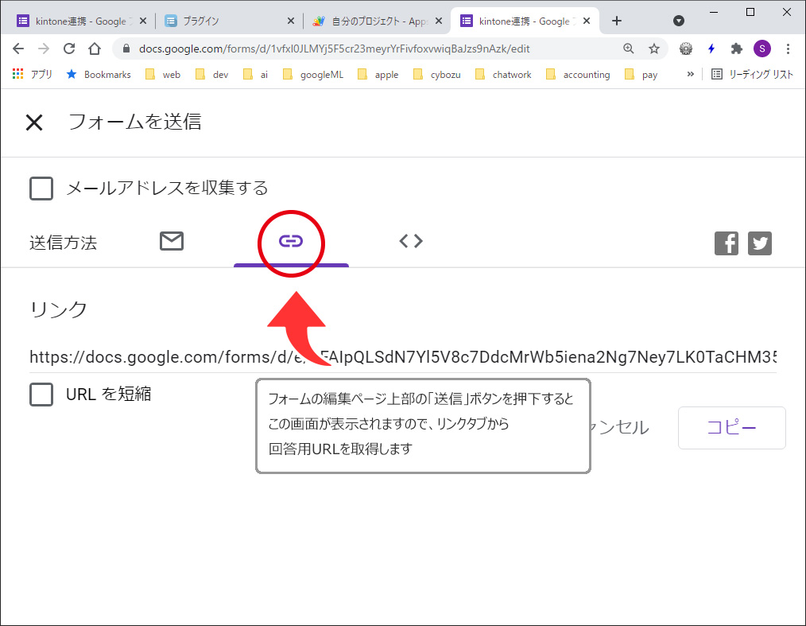The image size is (806, 626).
Task: Select the link send method tab
Action: [291, 241]
